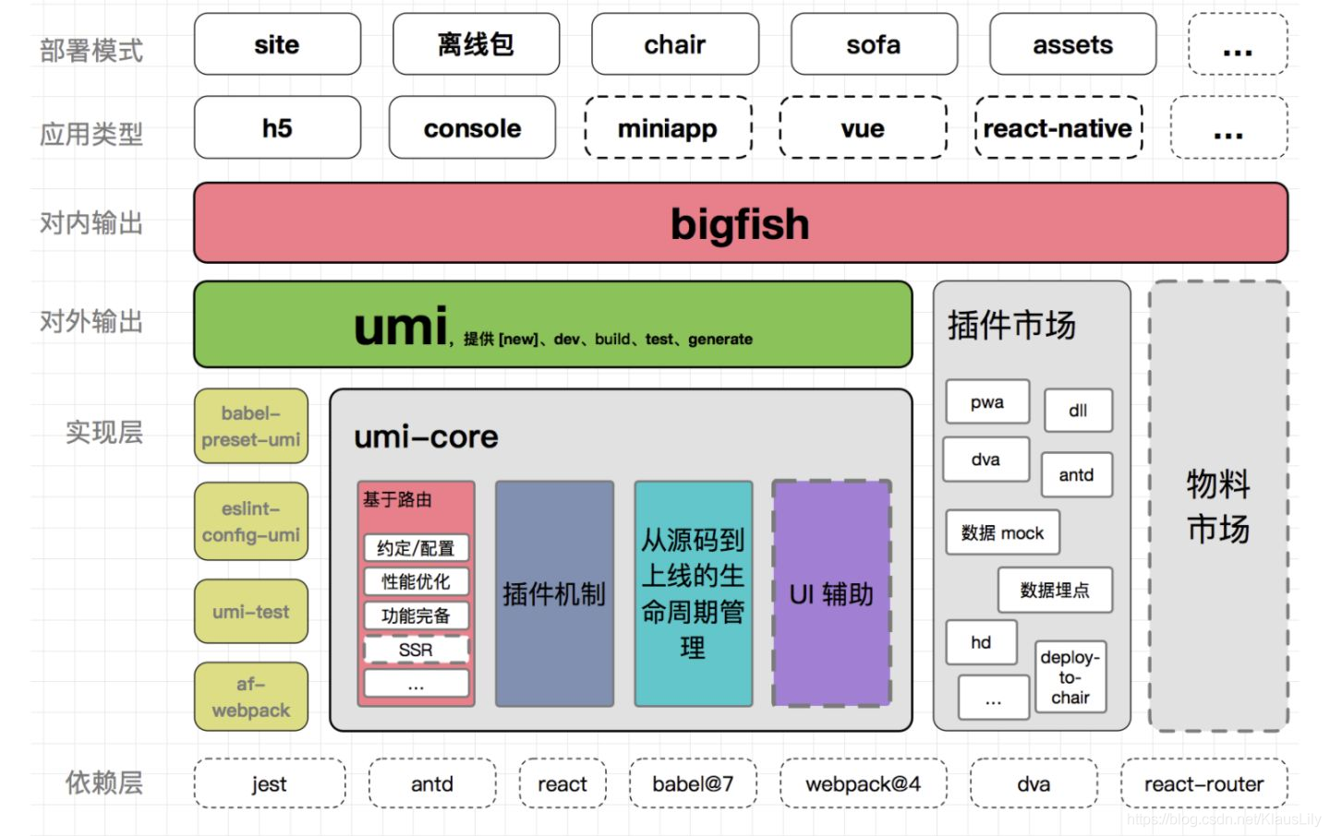1330x836 pixels.
Task: Click the teal 从源码到上线的生命周期管理 block
Action: (x=694, y=593)
